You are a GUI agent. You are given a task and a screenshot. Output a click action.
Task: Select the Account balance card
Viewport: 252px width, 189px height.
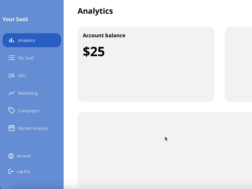point(146,64)
